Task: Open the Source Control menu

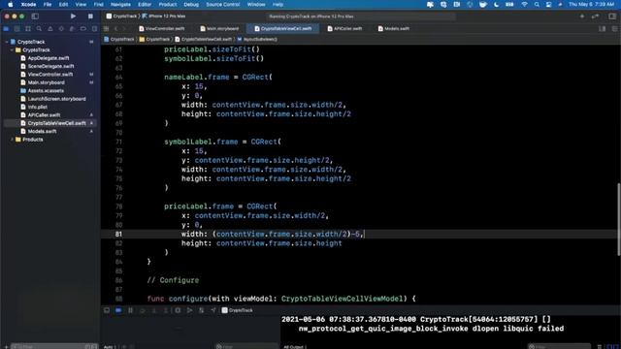Action: (222, 4)
